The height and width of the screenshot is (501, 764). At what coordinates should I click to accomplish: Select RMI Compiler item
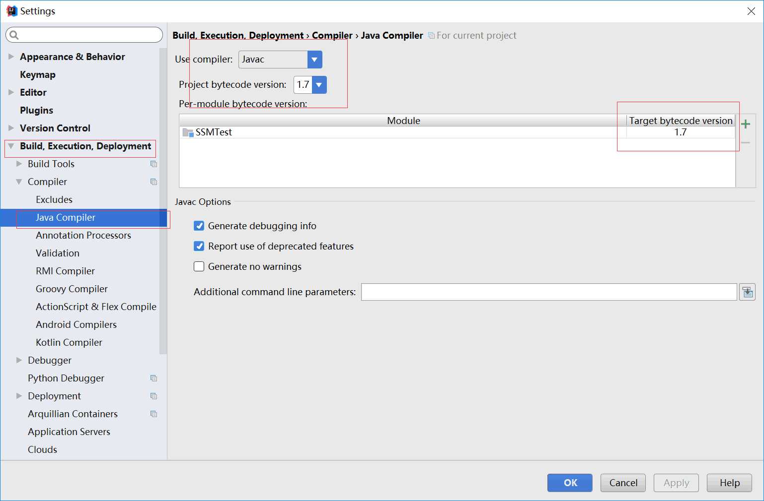(x=65, y=271)
